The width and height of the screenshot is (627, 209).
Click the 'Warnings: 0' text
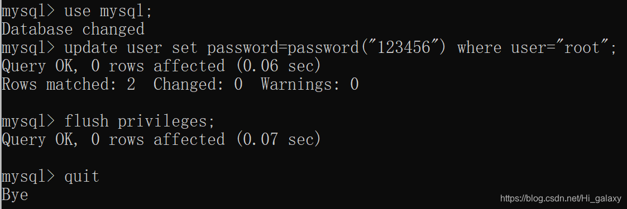310,85
